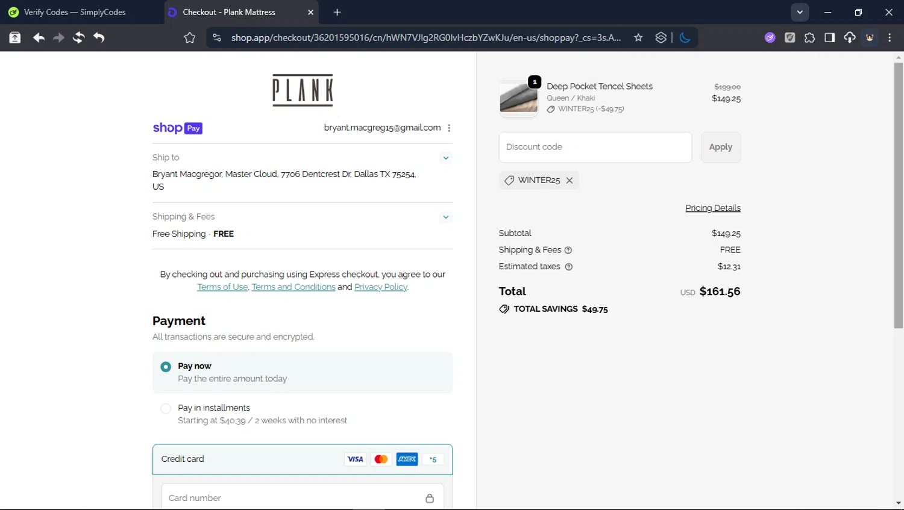Click the American Express icon

[407, 459]
